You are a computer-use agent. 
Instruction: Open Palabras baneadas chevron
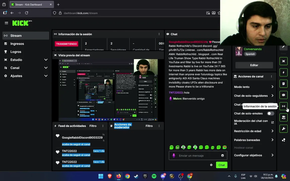pos(272,140)
